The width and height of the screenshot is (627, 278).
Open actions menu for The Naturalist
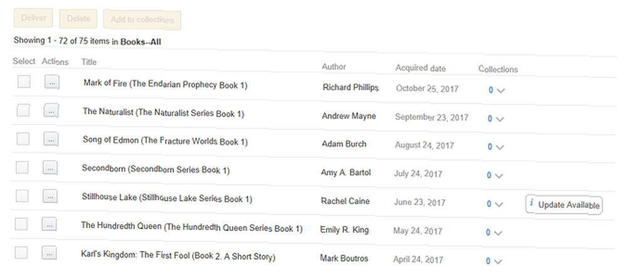51,111
